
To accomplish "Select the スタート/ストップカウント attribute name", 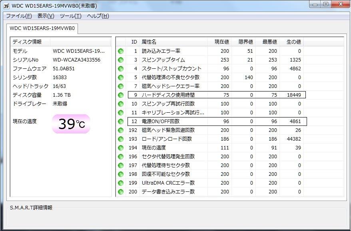I will (172, 69).
